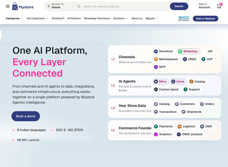Screen dimensions: 228x167
Task: Select the Payments foundation chip
Action: click(163, 126)
